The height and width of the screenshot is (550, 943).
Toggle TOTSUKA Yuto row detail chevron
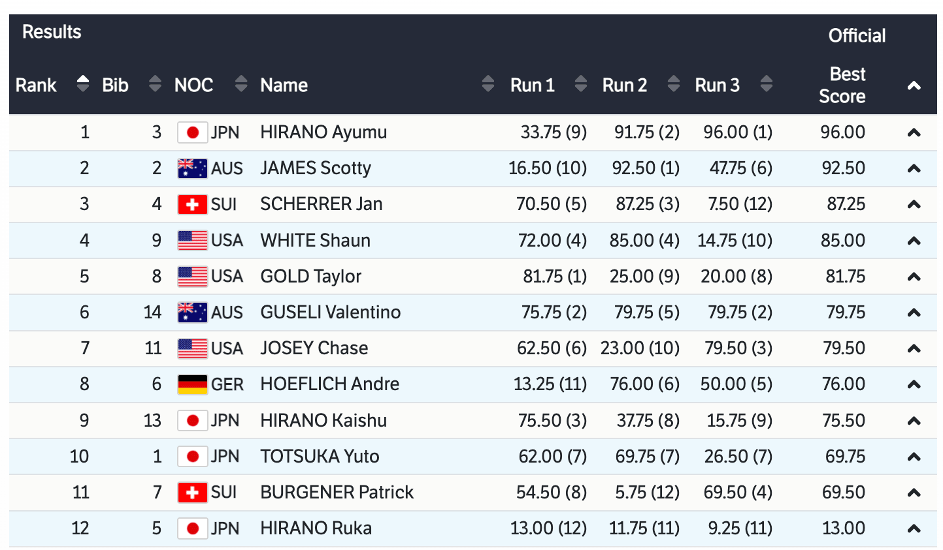pos(914,457)
